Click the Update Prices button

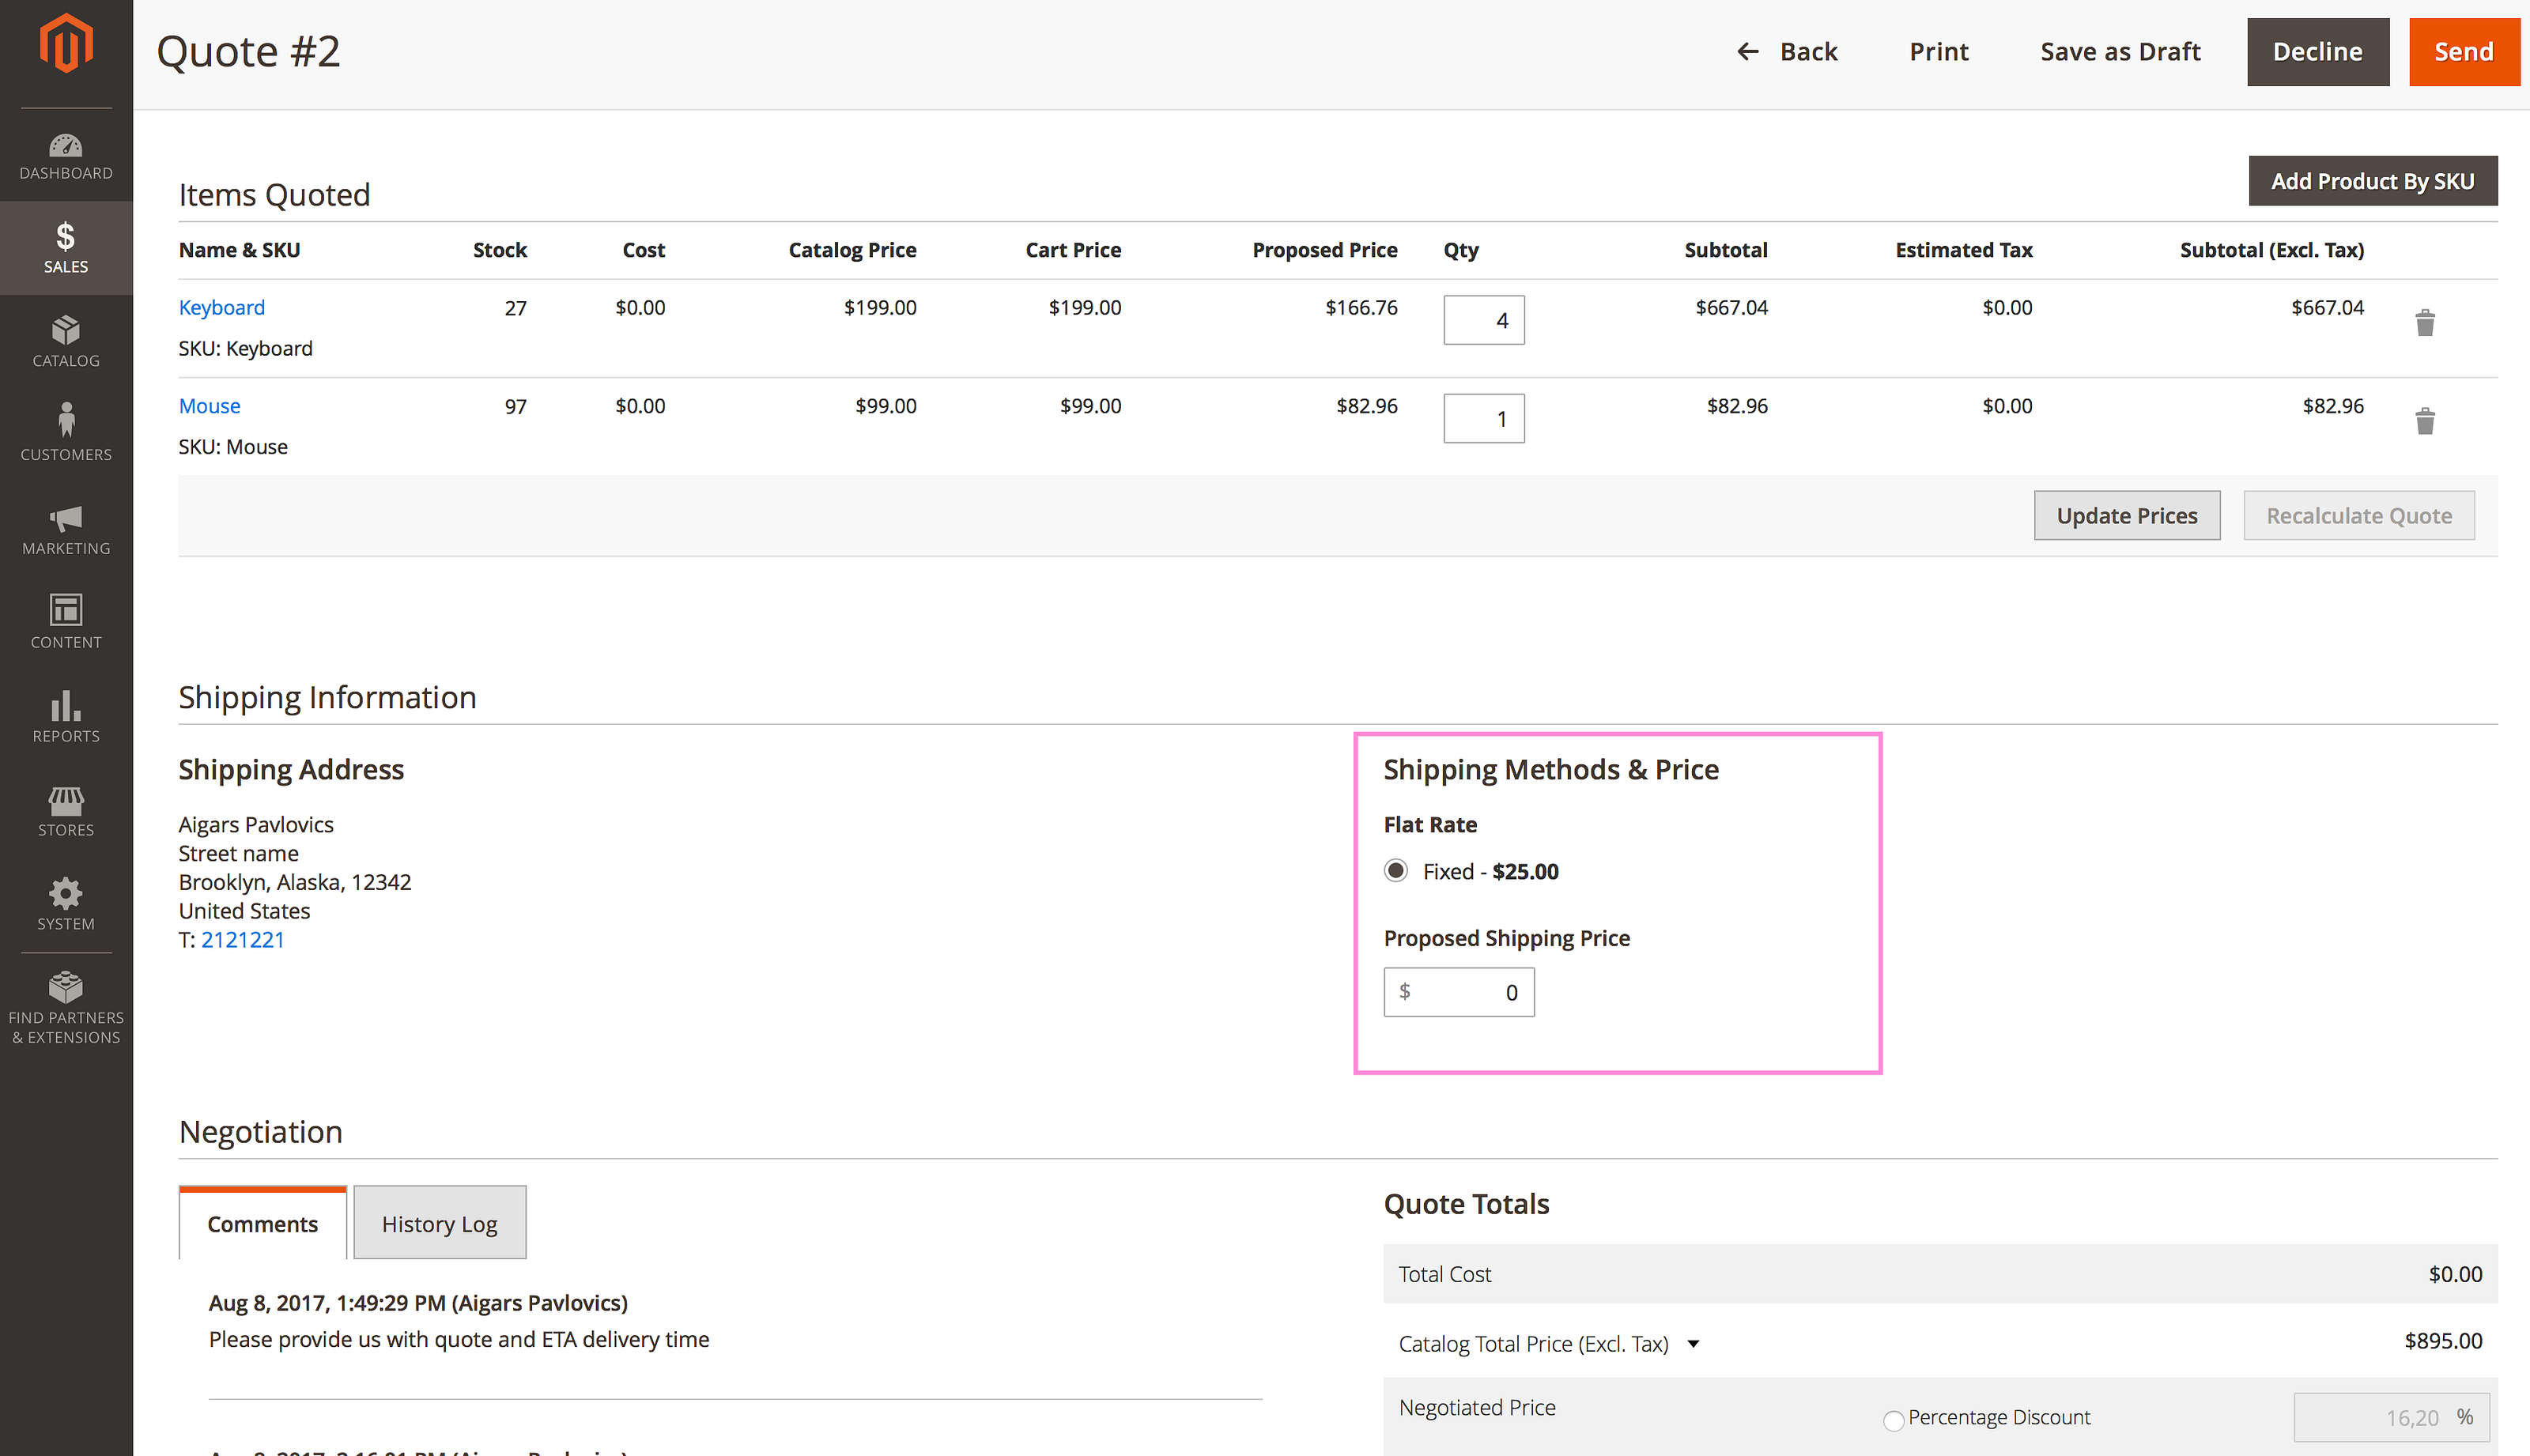tap(2126, 516)
